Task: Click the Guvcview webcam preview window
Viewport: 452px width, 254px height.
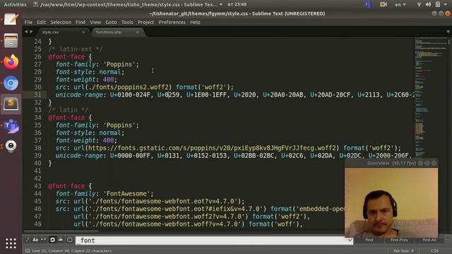Action: coord(391,199)
